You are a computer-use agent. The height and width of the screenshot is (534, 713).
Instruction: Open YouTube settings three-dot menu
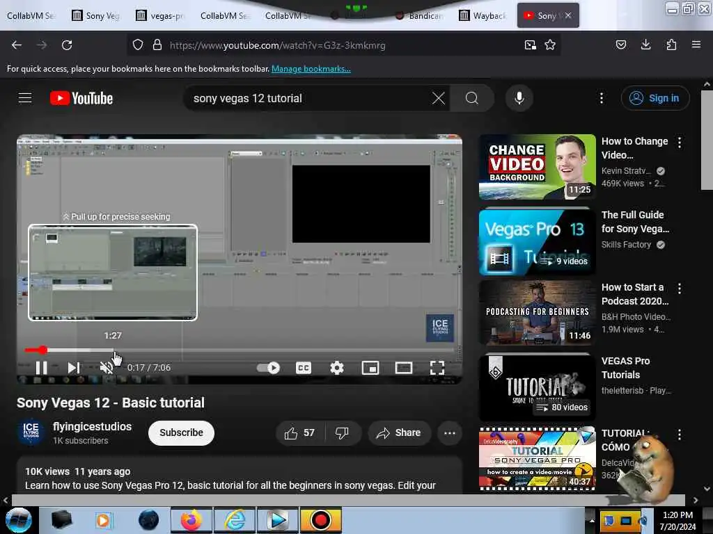pyautogui.click(x=601, y=98)
